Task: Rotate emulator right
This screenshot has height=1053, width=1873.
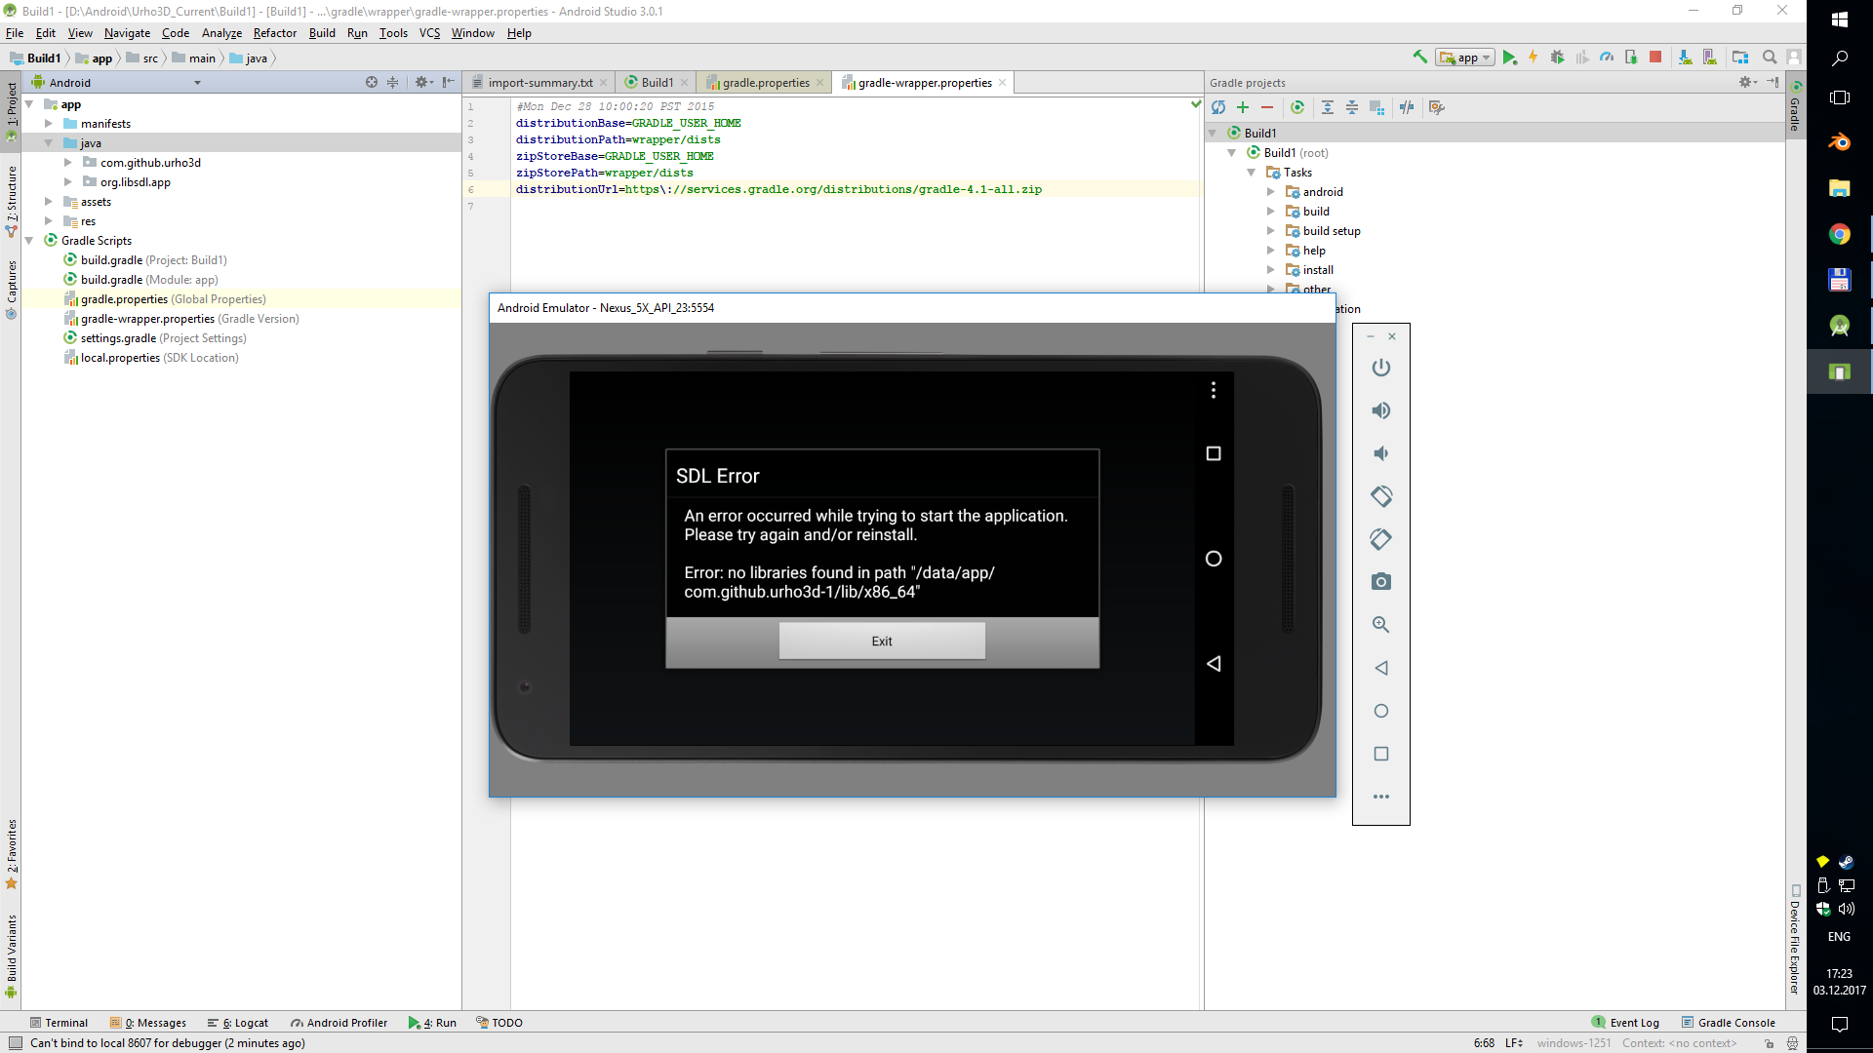Action: click(x=1381, y=539)
